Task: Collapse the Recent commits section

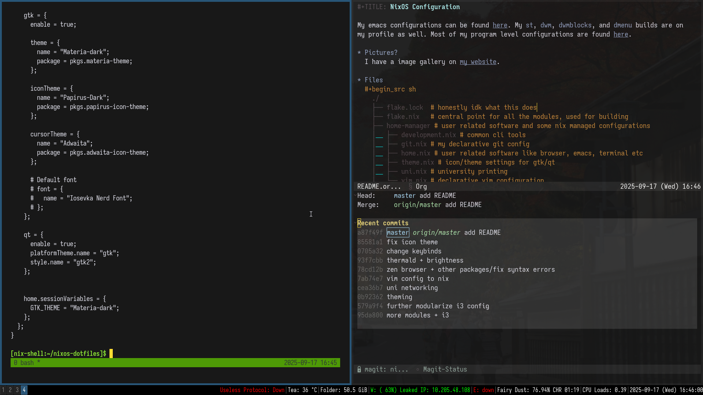Action: [383, 223]
